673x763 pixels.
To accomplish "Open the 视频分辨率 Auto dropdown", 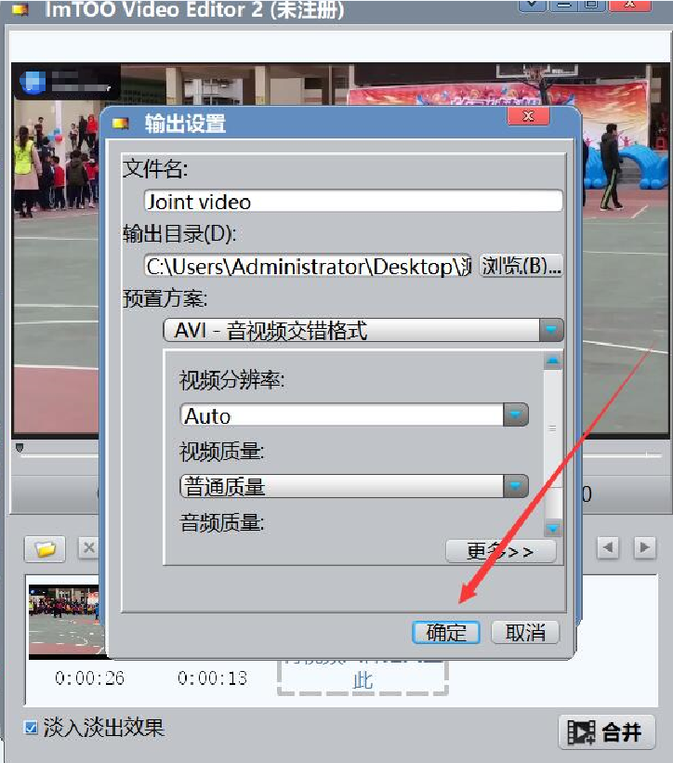I will pyautogui.click(x=516, y=414).
